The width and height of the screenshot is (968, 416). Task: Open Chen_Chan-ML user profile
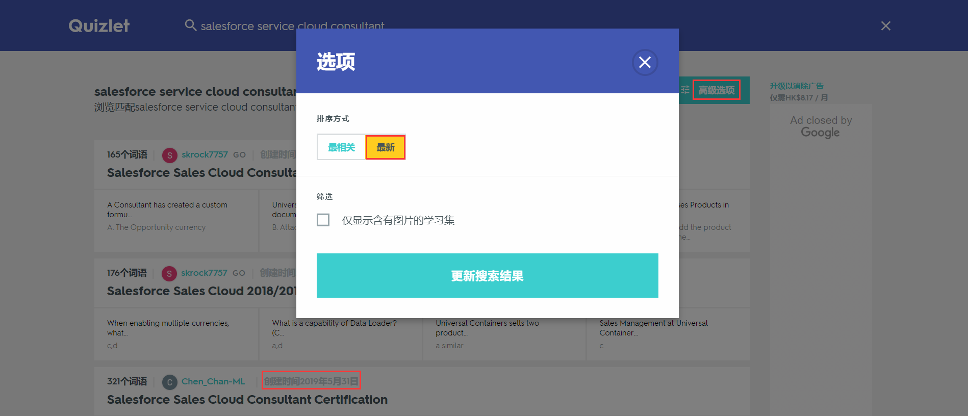pyautogui.click(x=213, y=381)
